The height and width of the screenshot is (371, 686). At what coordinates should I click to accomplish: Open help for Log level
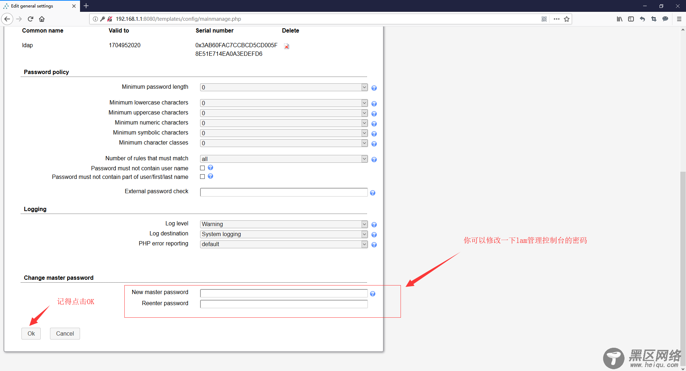(374, 225)
